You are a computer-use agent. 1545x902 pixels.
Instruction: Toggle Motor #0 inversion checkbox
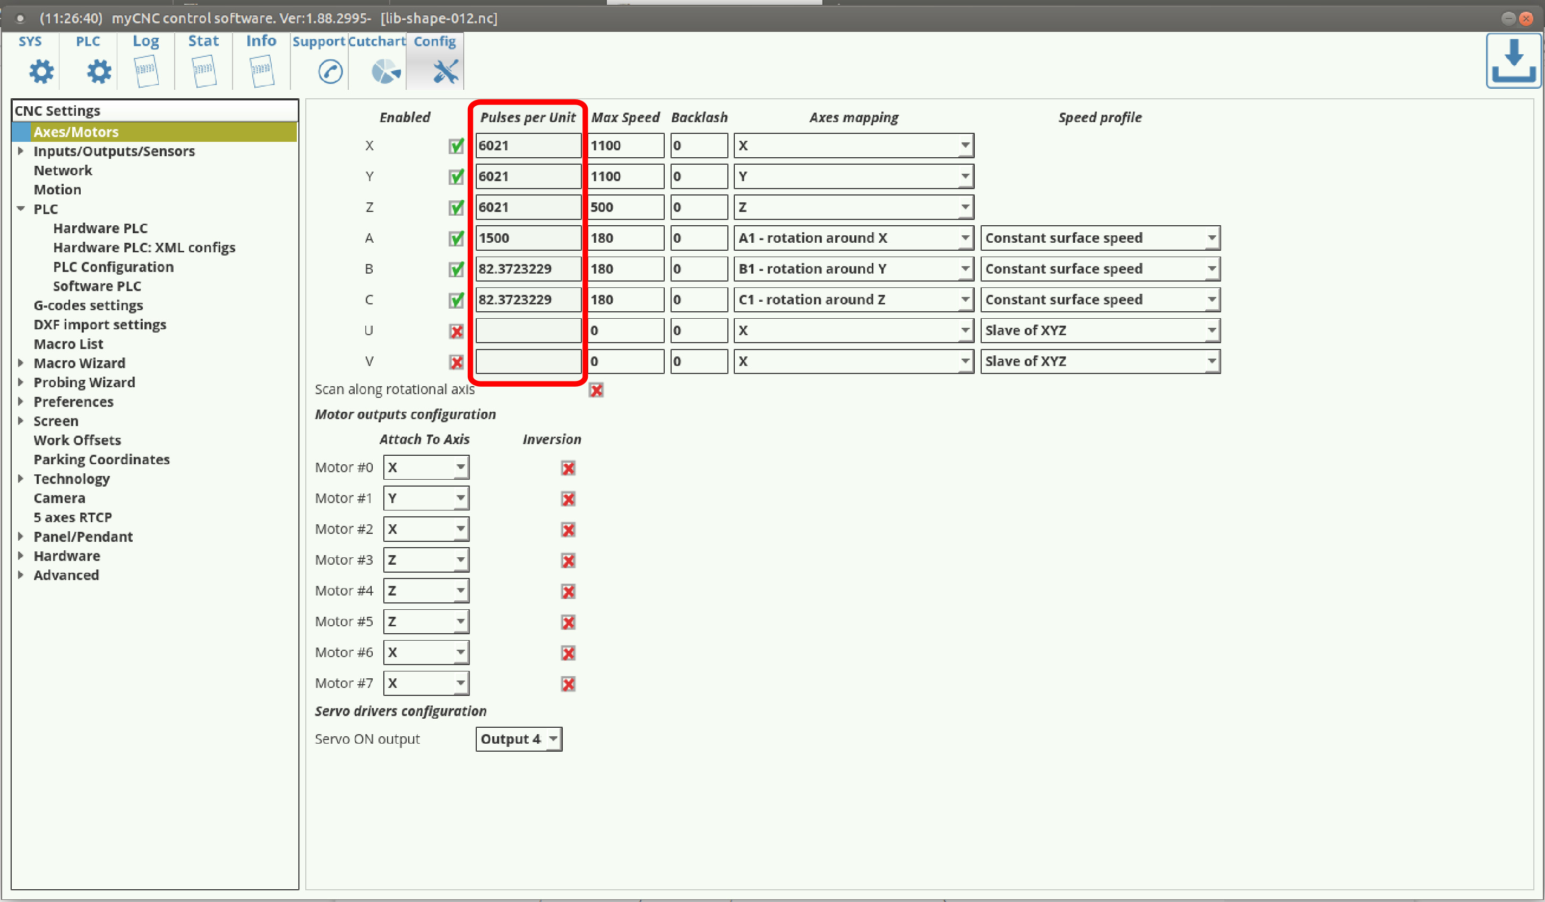pyautogui.click(x=568, y=468)
